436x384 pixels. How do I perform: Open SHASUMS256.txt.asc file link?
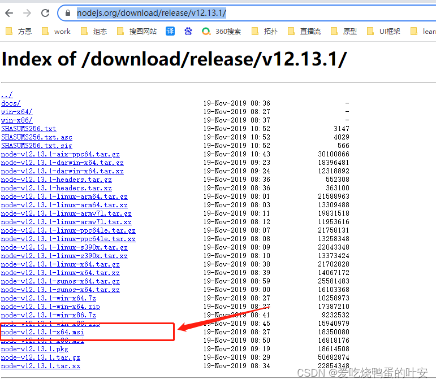click(37, 137)
